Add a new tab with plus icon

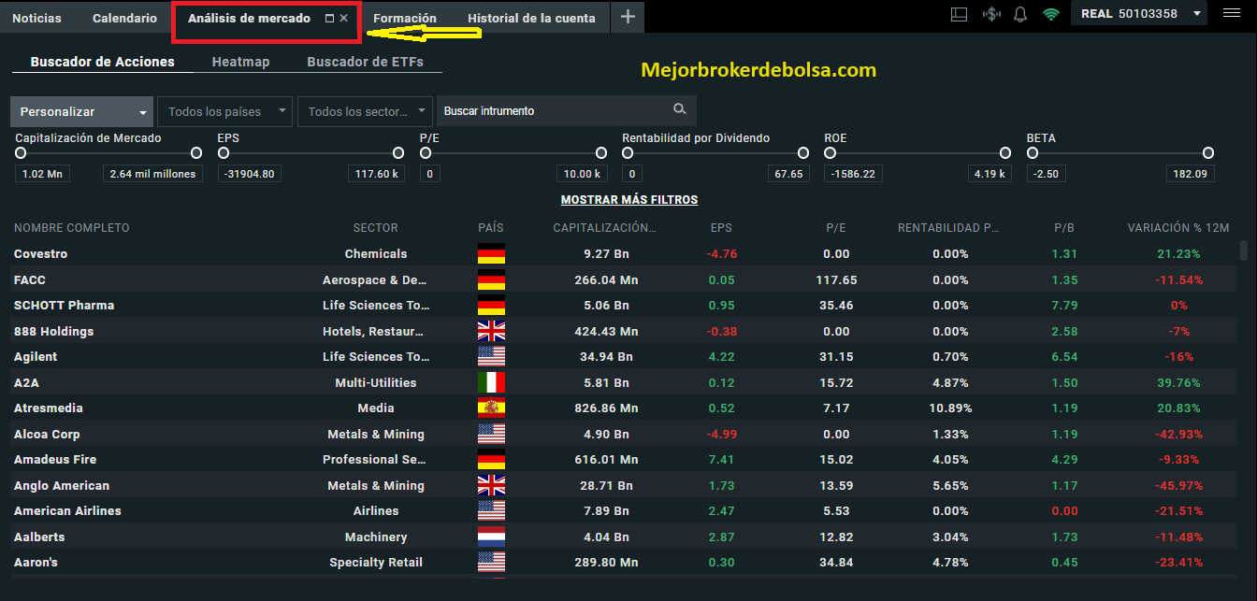tap(628, 17)
